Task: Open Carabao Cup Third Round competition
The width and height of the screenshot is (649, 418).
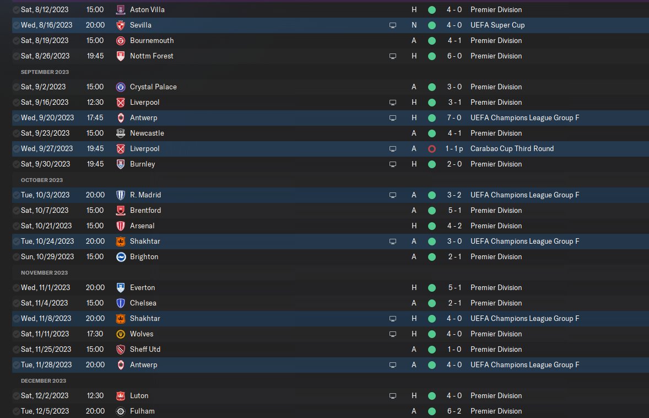Action: 512,149
